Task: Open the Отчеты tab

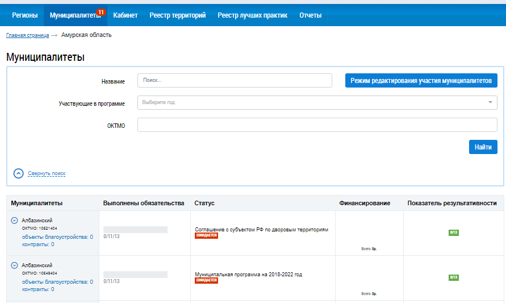Action: click(310, 15)
